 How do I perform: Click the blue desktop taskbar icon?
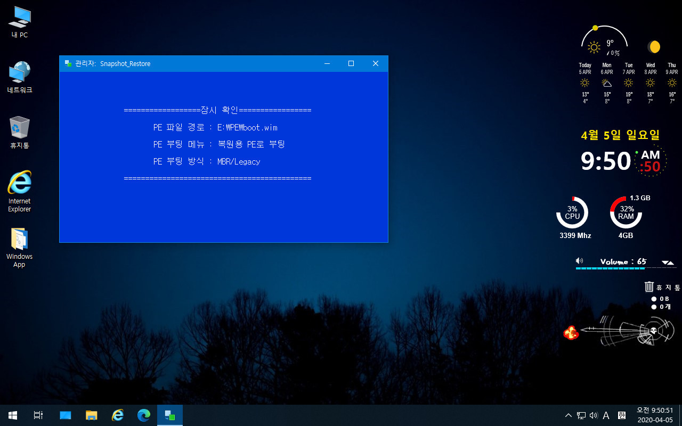coord(65,415)
